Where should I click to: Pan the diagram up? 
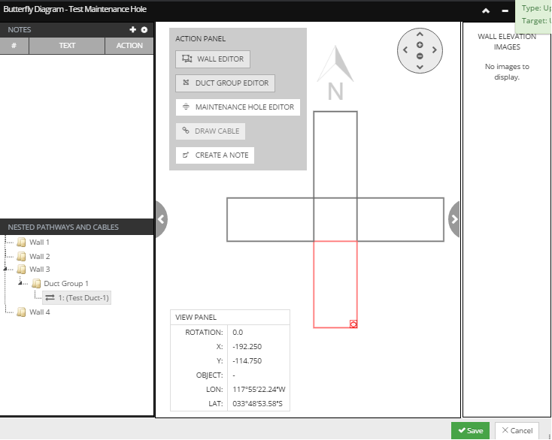pos(420,35)
